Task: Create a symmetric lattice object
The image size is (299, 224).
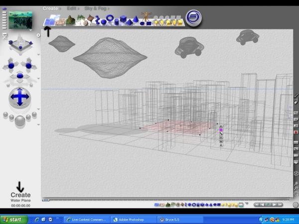Action: 91,18
